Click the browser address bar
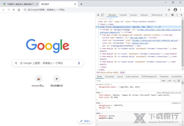This screenshot has width=184, height=126. point(97,10)
